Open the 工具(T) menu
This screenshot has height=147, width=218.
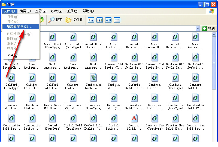[x=72, y=11]
